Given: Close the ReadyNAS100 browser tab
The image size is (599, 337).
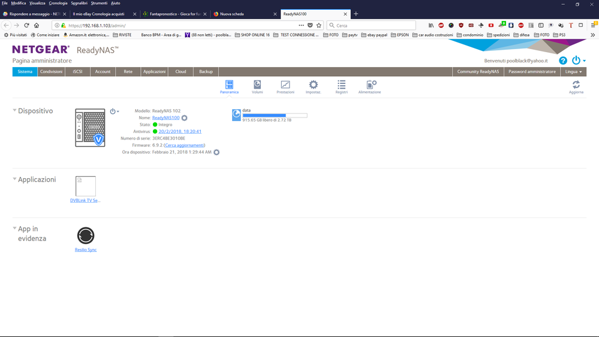Looking at the screenshot, I should tap(345, 14).
